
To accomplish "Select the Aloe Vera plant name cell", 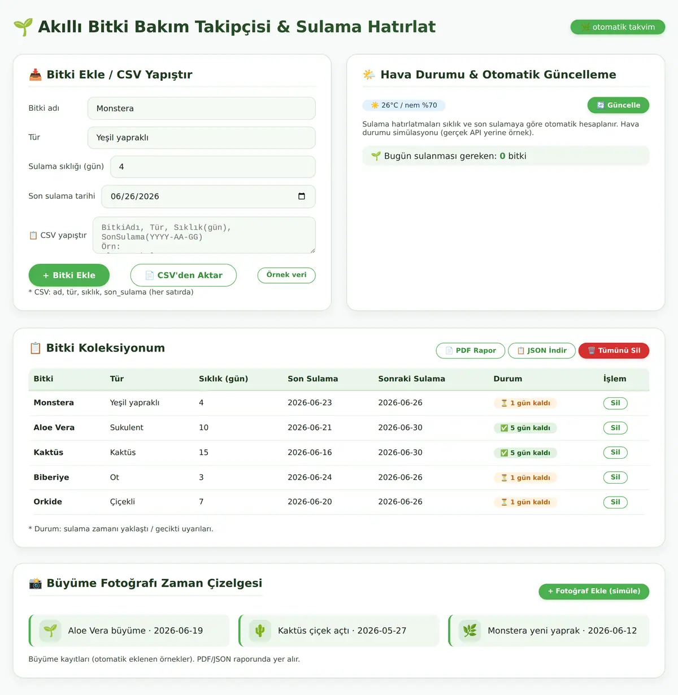I will coord(54,428).
